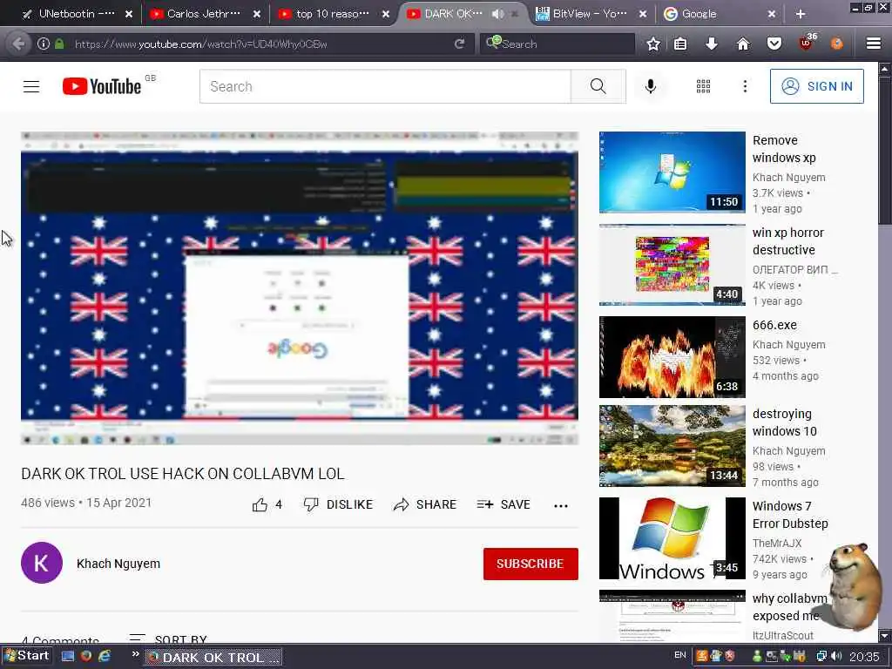This screenshot has height=669, width=892.
Task: Switch to the UNetbootin browser tab
Action: (77, 14)
